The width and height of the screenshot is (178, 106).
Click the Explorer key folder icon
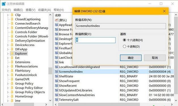click(12, 53)
